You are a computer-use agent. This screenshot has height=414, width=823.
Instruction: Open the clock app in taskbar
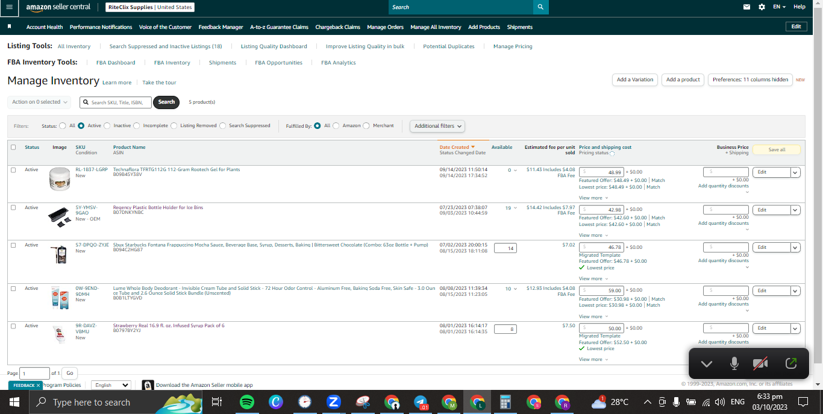point(305,402)
